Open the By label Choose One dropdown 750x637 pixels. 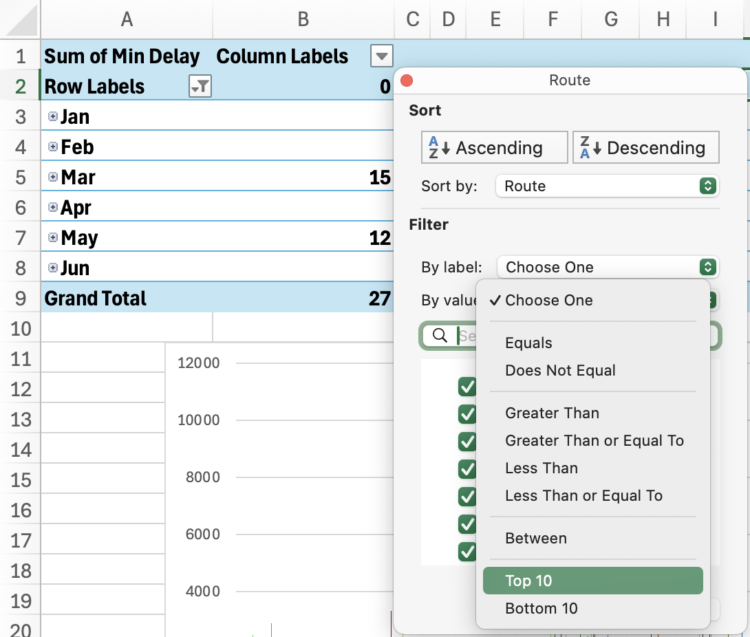607,267
